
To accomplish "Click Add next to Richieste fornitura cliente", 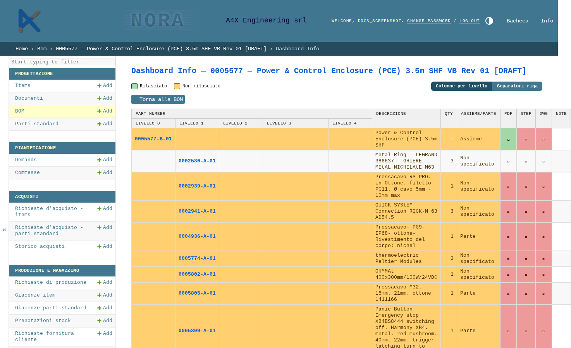I will 105,333.
